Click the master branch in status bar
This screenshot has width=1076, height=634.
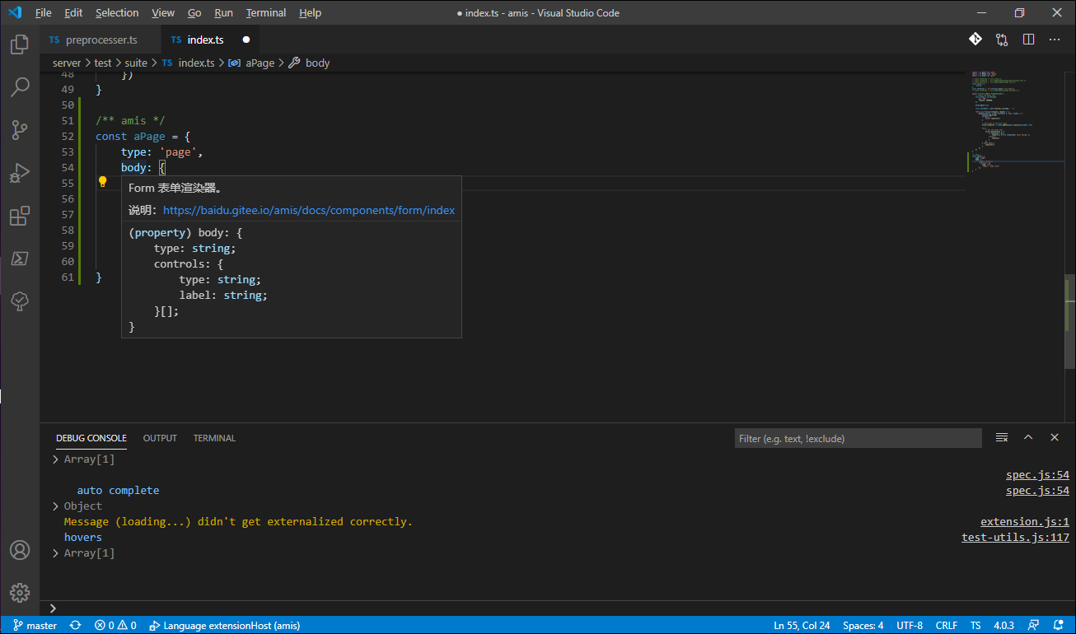pyautogui.click(x=35, y=626)
